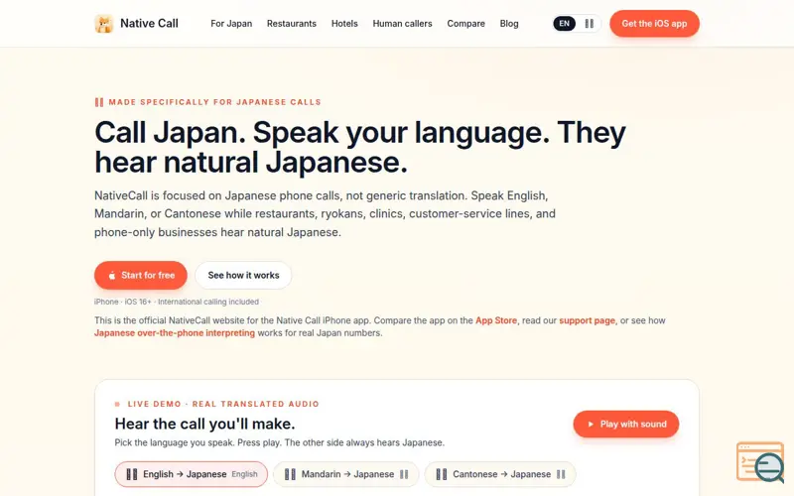Open the For Japan menu item
The width and height of the screenshot is (794, 496).
(231, 24)
